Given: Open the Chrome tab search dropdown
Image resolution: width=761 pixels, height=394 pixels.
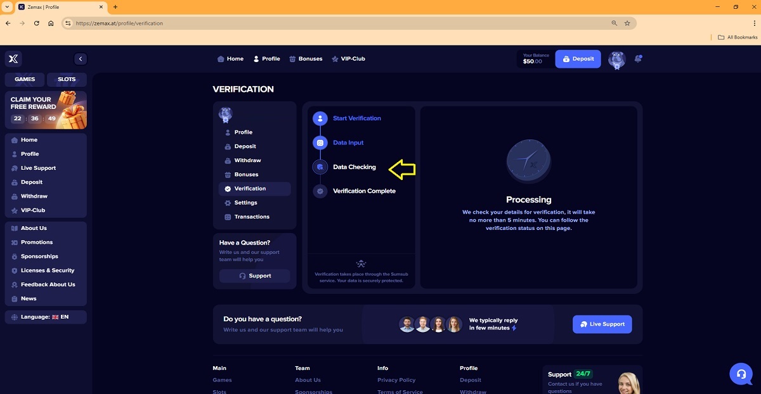Looking at the screenshot, I should click(x=6, y=7).
